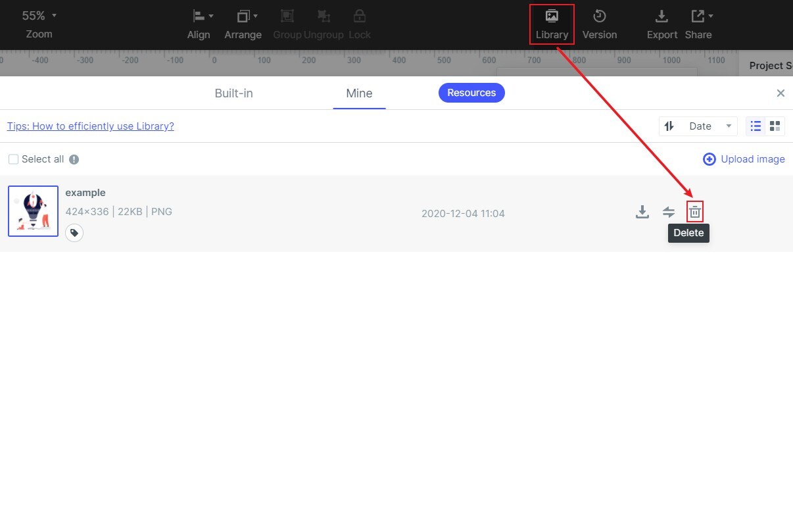Viewport: 793px width, 521px height.
Task: Add a tag to example image
Action: pyautogui.click(x=74, y=232)
